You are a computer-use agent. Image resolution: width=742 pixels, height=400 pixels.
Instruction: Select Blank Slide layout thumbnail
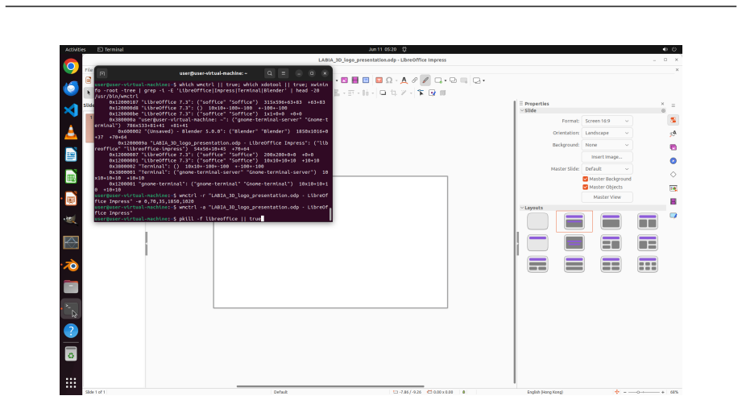[x=537, y=221]
